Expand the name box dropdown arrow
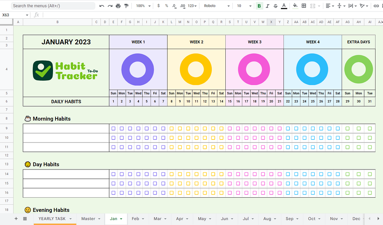This screenshot has width=383, height=225. 27,15
